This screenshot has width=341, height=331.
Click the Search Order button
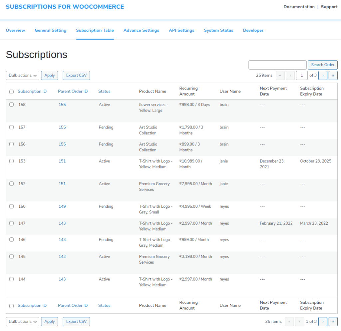(322, 65)
